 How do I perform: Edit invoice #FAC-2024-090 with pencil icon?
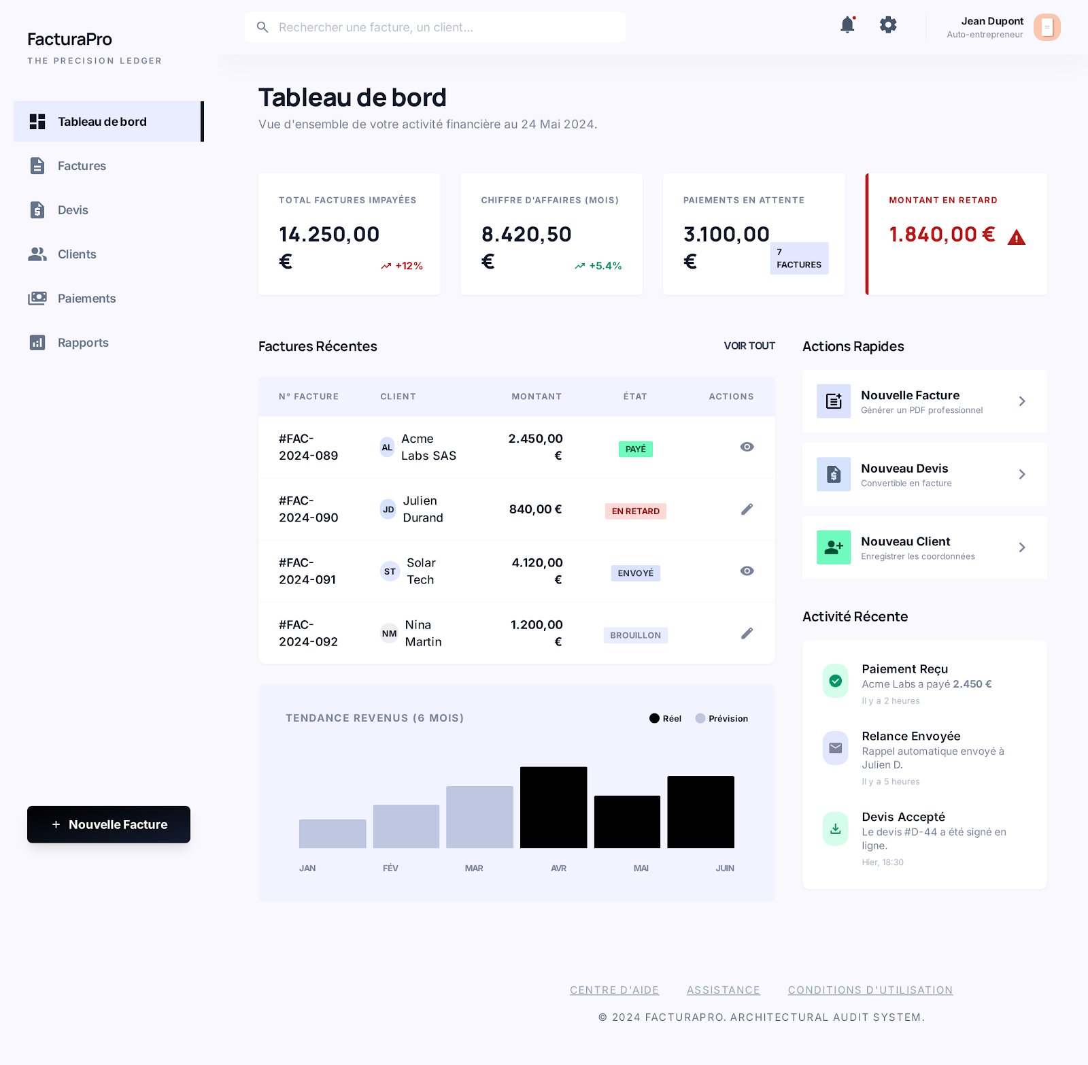point(747,509)
